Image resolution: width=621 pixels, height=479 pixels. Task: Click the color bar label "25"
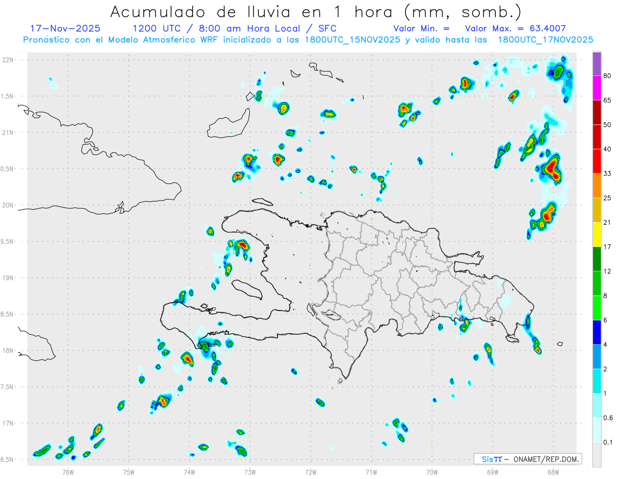[608, 198]
